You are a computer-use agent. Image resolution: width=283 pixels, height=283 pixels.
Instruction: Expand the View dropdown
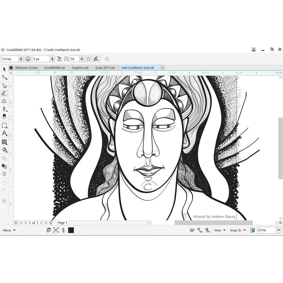(220, 230)
